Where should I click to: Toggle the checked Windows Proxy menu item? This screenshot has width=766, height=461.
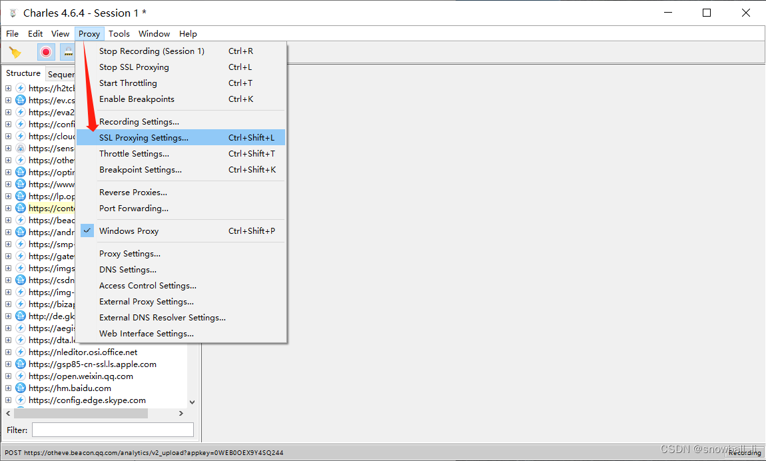181,231
